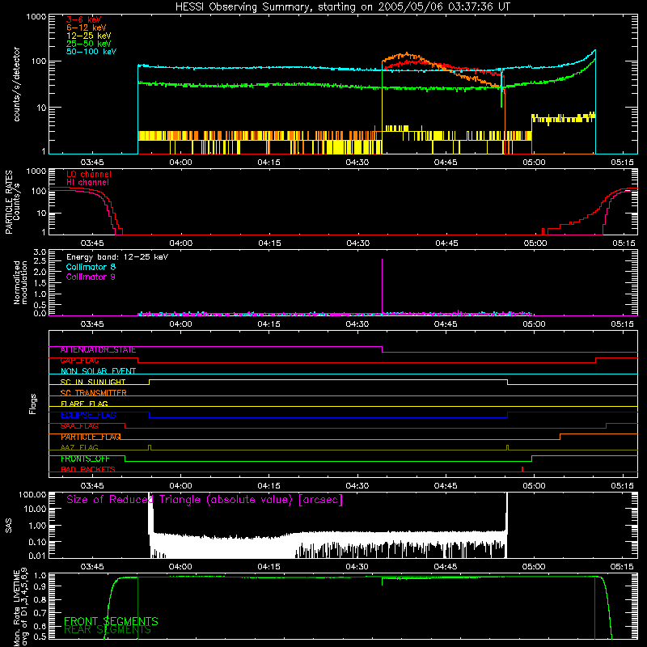
Task: Select the 12-25 keV legend entry
Action: pos(88,36)
